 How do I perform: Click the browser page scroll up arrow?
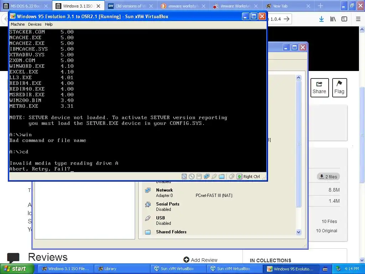coord(362,29)
